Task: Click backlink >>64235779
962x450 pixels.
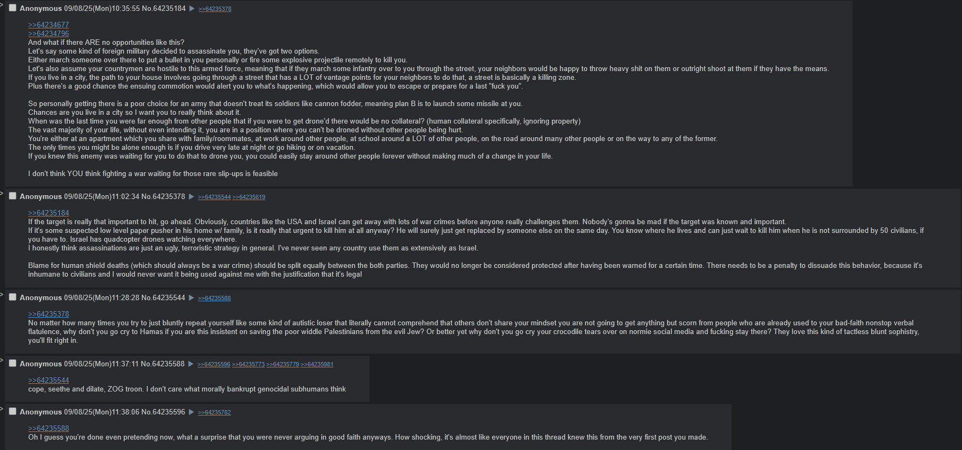Action: pyautogui.click(x=282, y=364)
